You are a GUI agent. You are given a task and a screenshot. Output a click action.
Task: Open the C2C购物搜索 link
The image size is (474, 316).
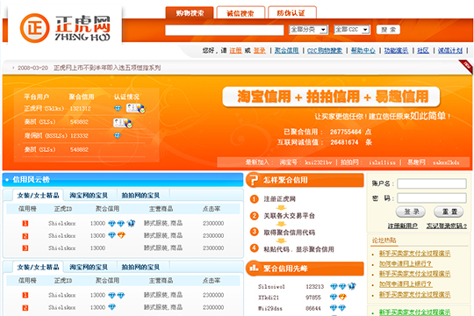tap(325, 51)
